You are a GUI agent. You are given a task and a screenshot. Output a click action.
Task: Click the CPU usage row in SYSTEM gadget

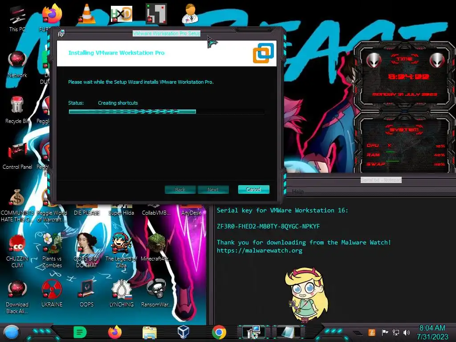pyautogui.click(x=405, y=146)
